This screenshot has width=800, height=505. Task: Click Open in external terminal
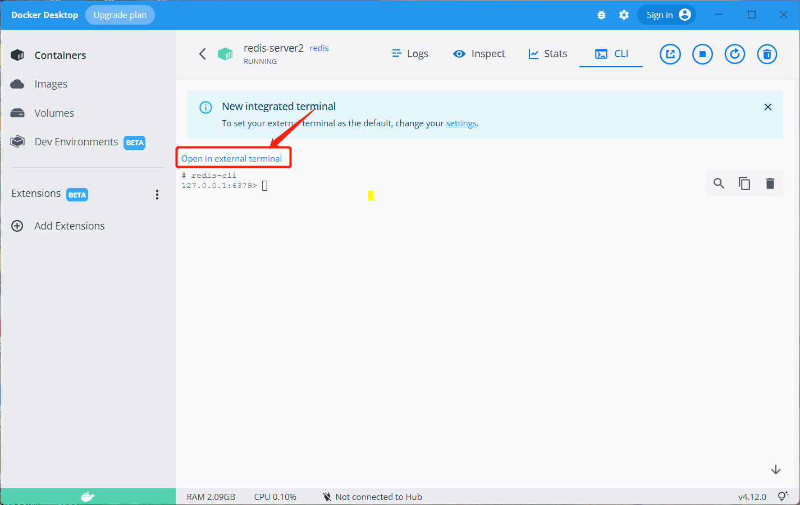coord(232,159)
